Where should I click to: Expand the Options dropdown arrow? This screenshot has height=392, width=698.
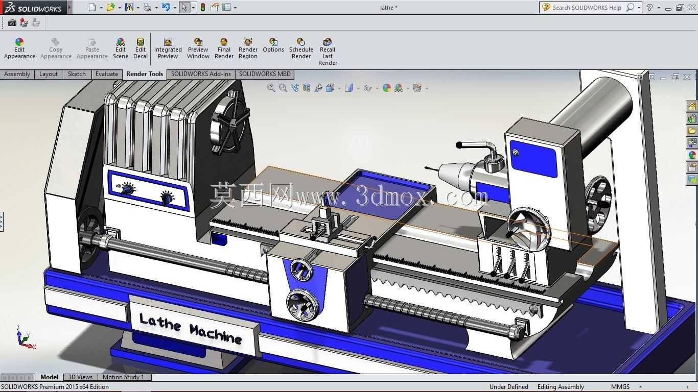coord(235,8)
